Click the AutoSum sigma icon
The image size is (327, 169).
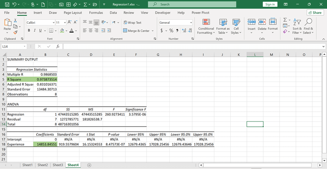285,20
